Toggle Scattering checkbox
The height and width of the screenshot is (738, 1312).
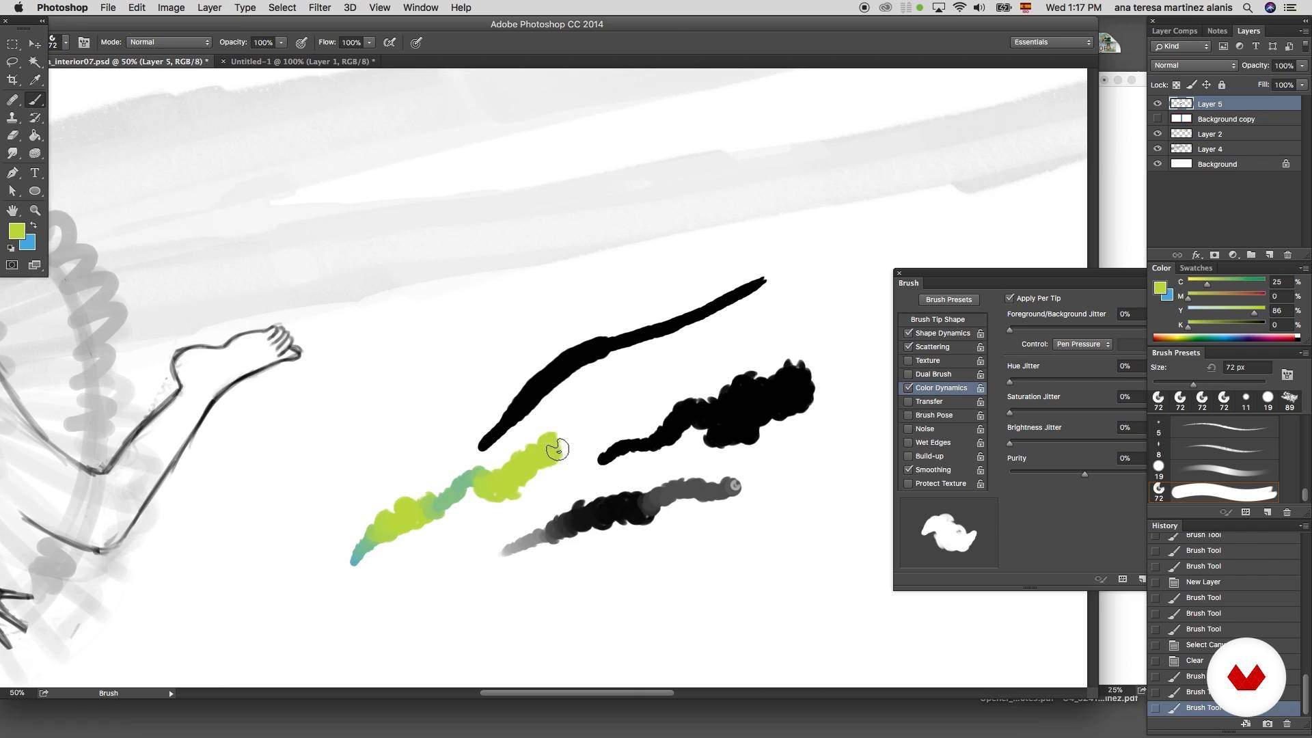coord(908,347)
